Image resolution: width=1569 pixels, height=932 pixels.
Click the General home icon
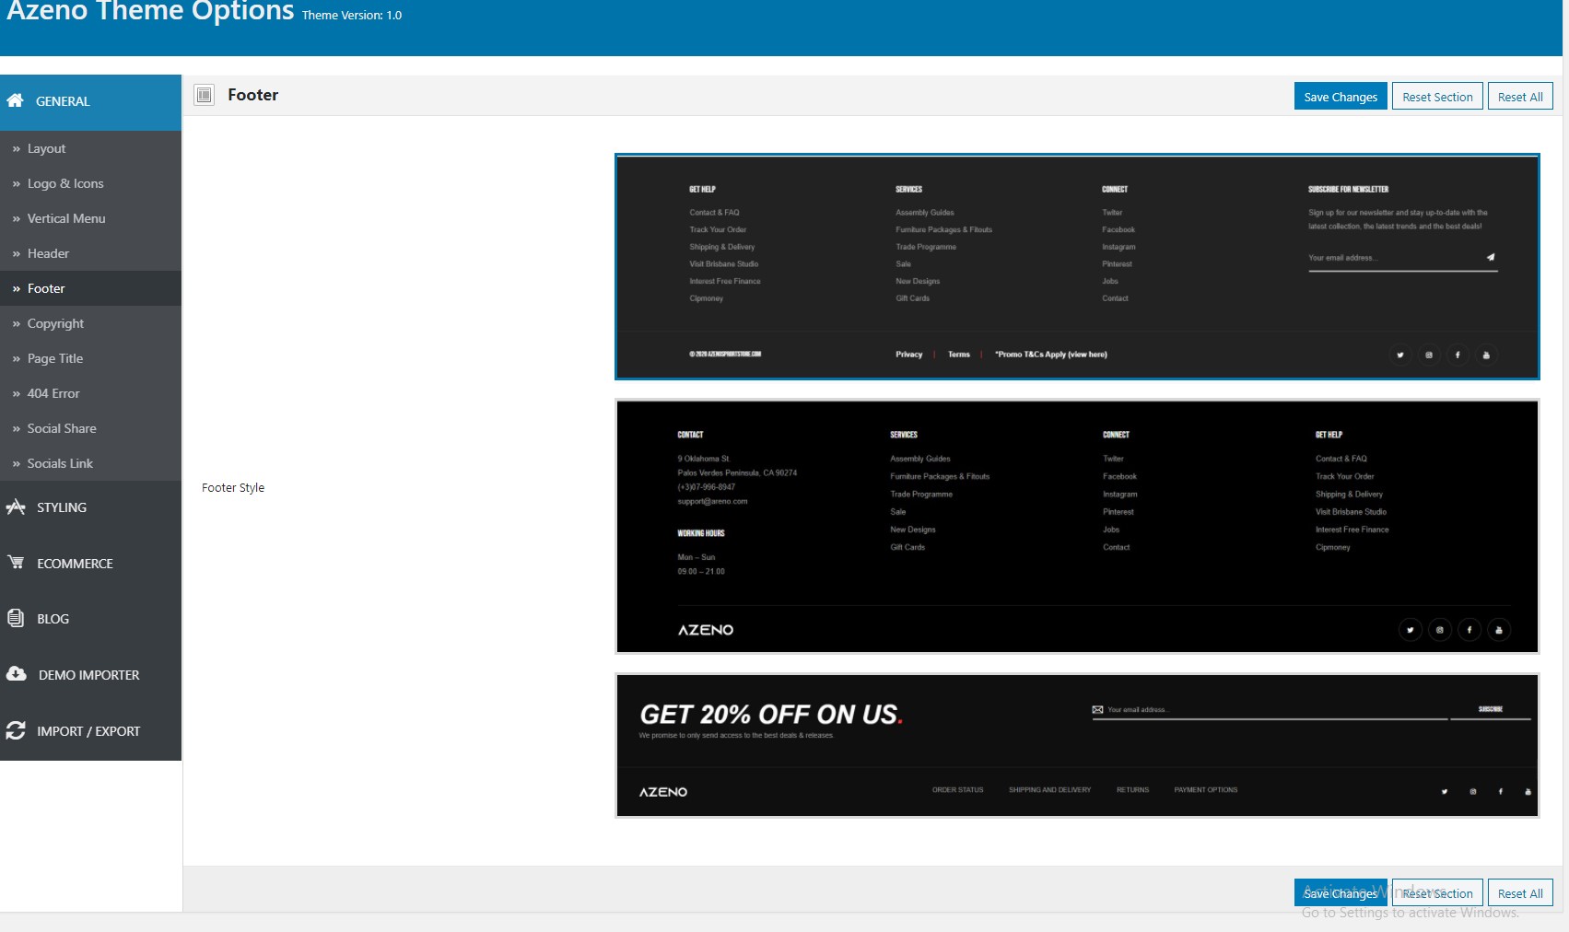16,100
